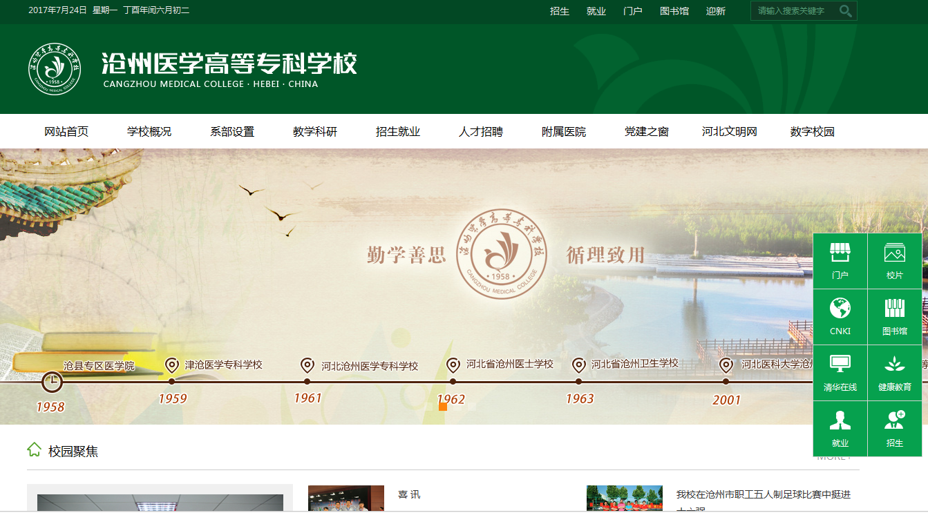The image size is (928, 513).
Task: Open the 就业 person icon in side panel
Action: (840, 420)
